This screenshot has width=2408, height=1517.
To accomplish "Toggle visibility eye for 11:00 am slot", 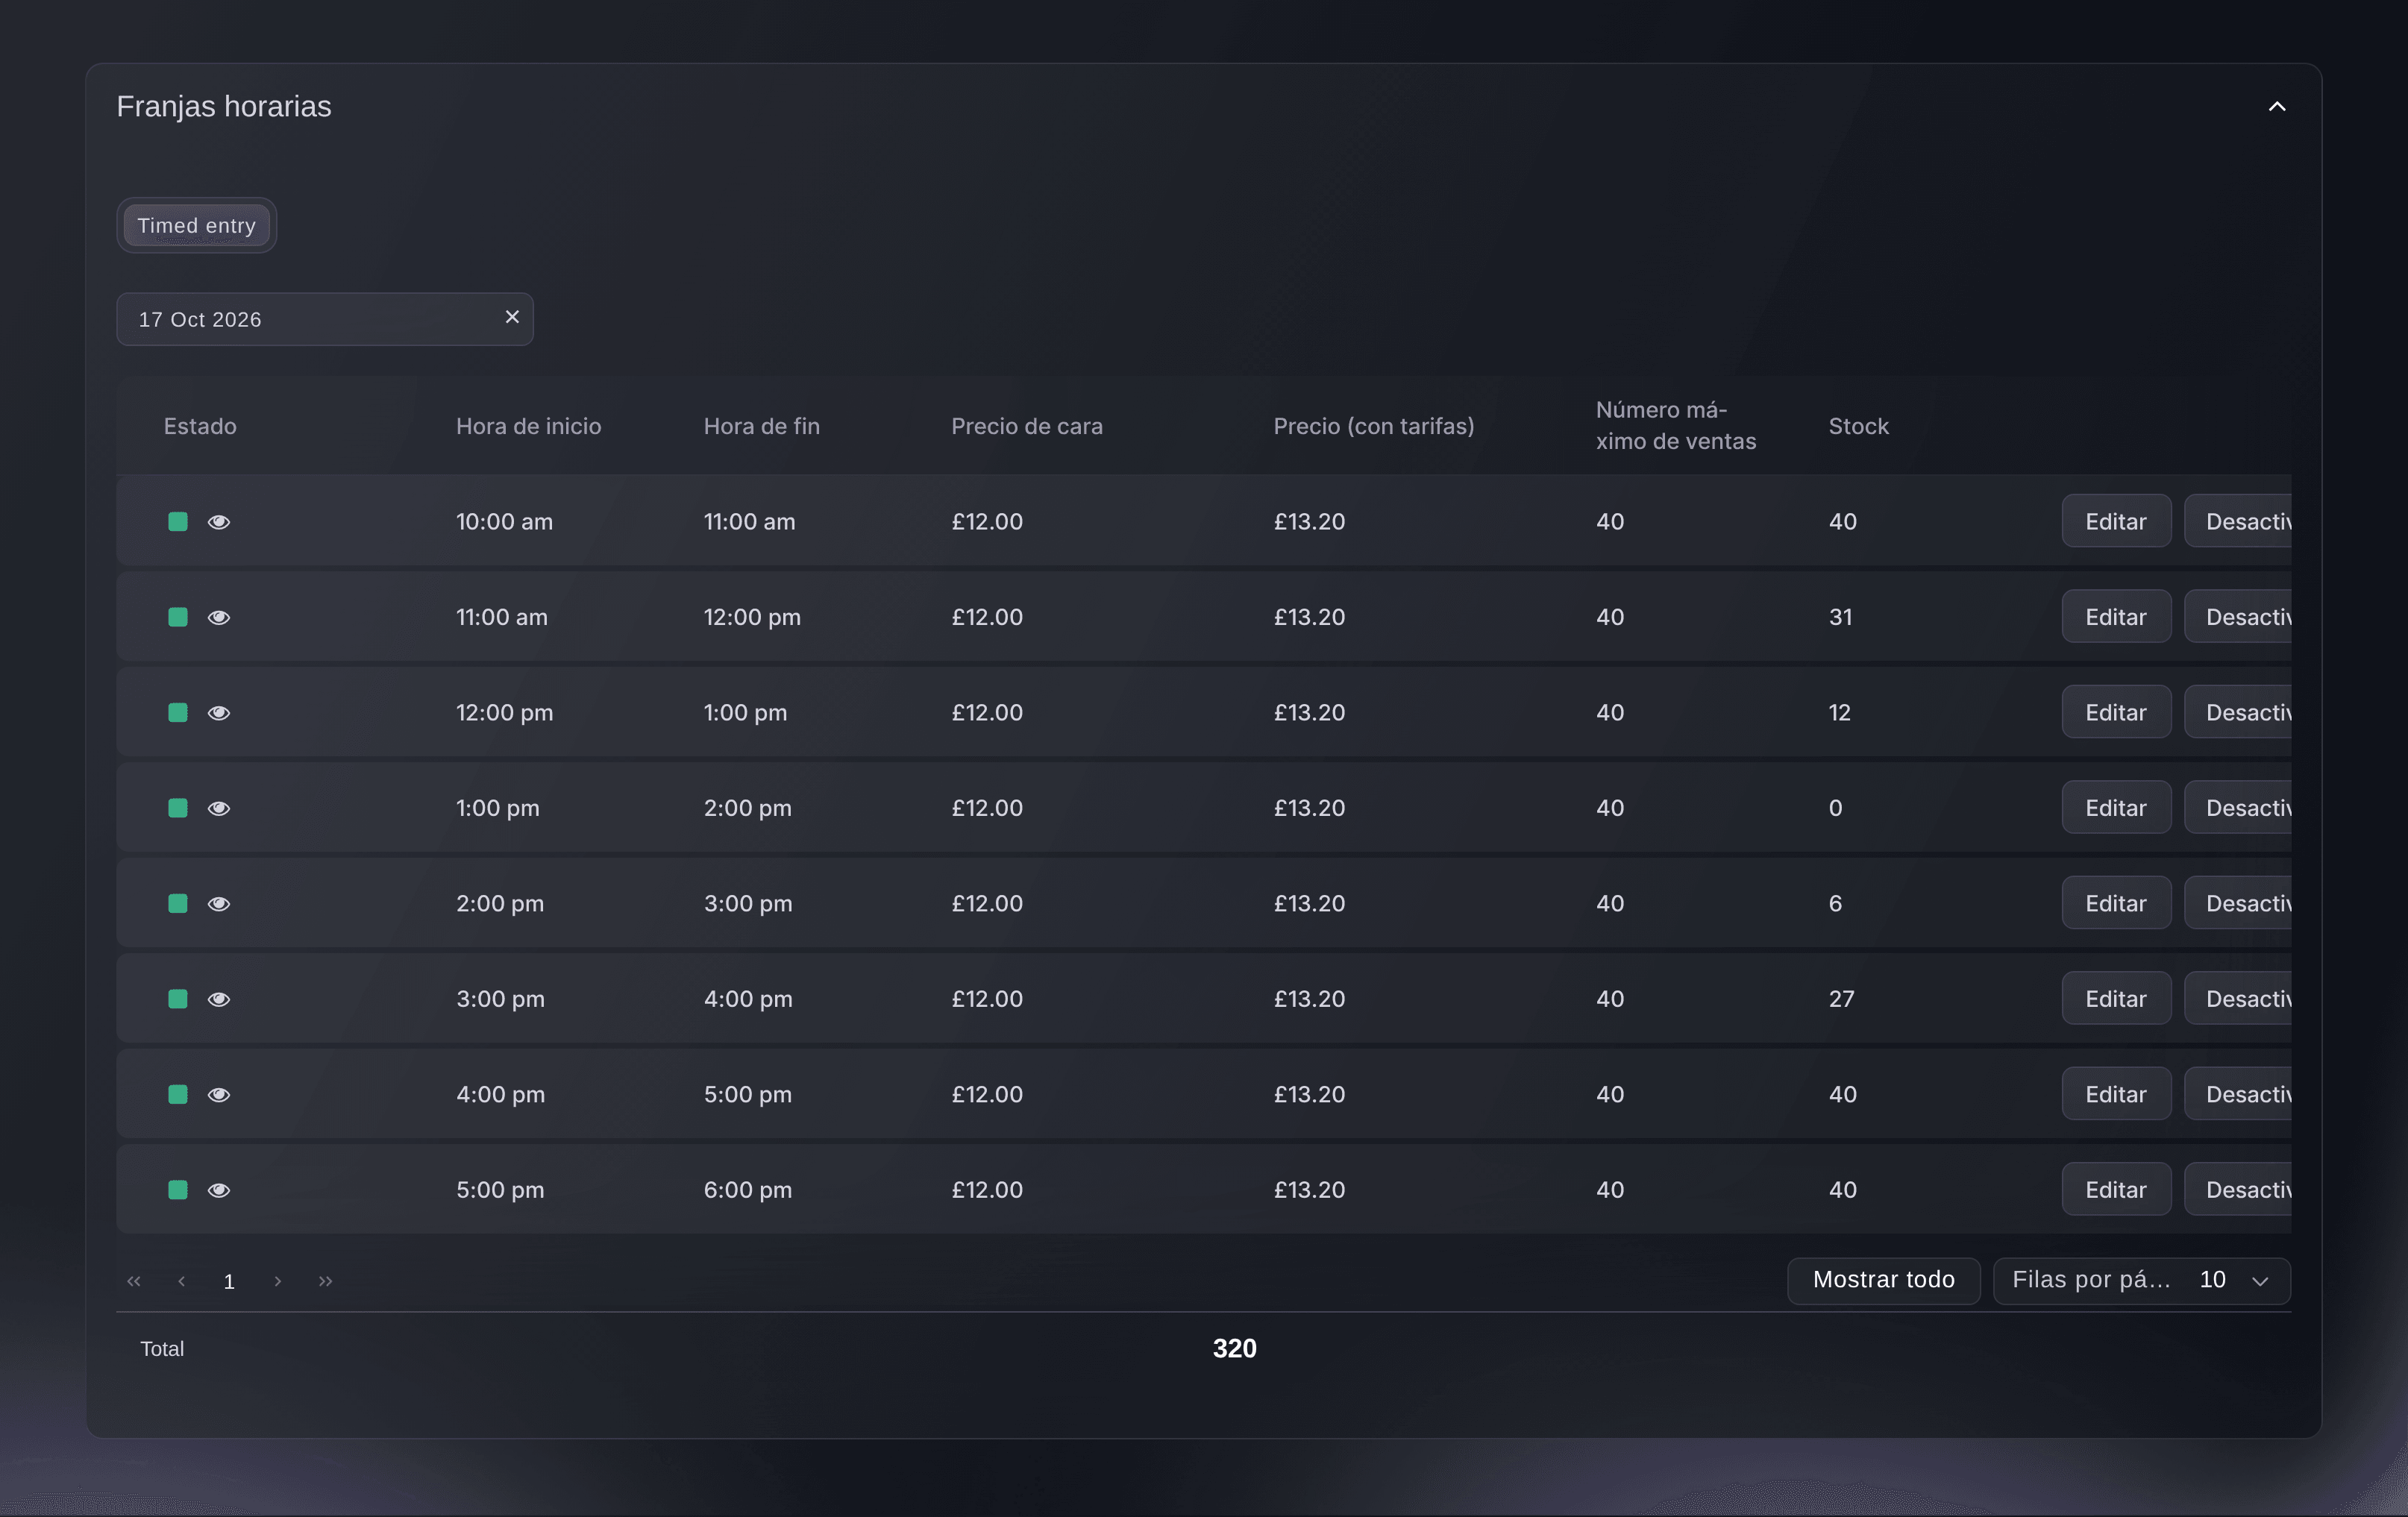I will [219, 617].
